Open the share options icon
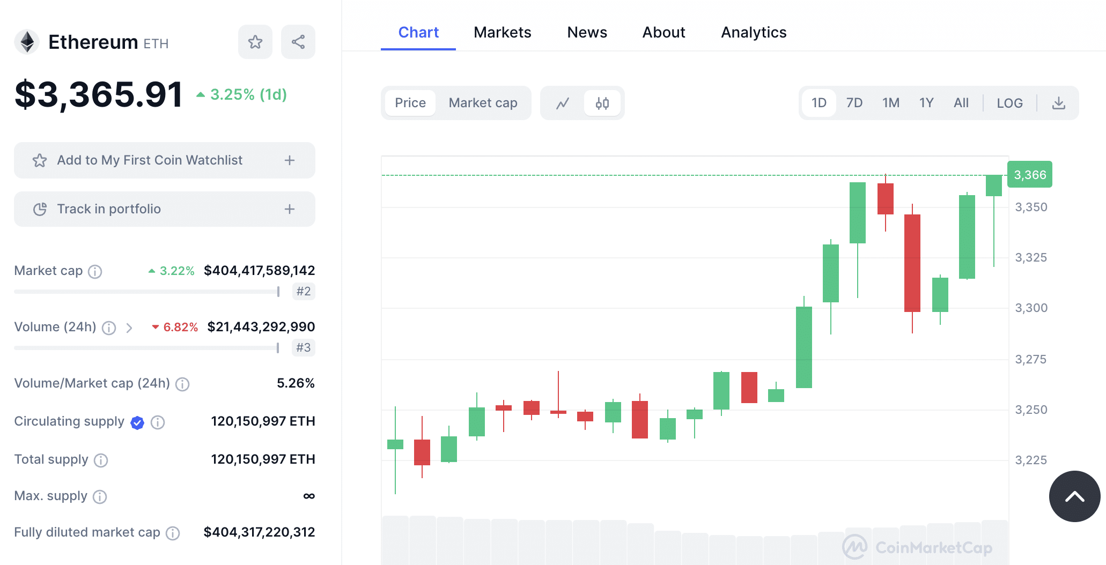Viewport: 1106px width, 565px height. pyautogui.click(x=298, y=42)
